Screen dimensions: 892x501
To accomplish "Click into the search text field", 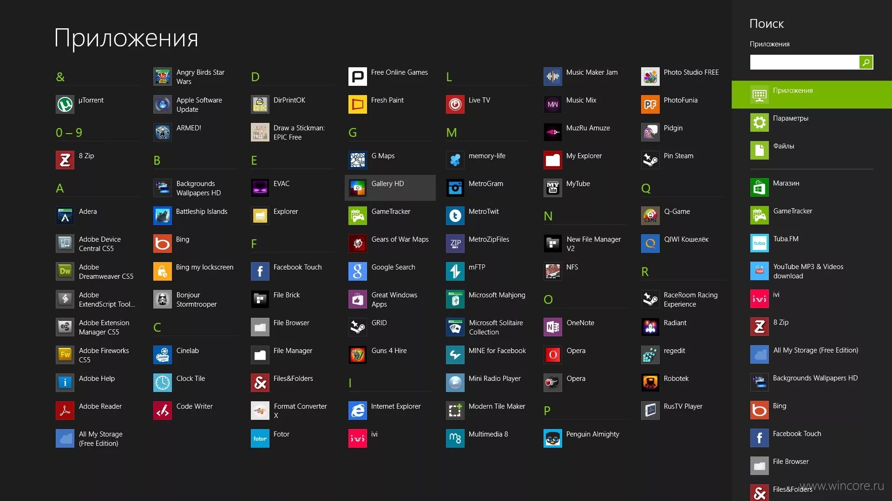I will pos(804,62).
